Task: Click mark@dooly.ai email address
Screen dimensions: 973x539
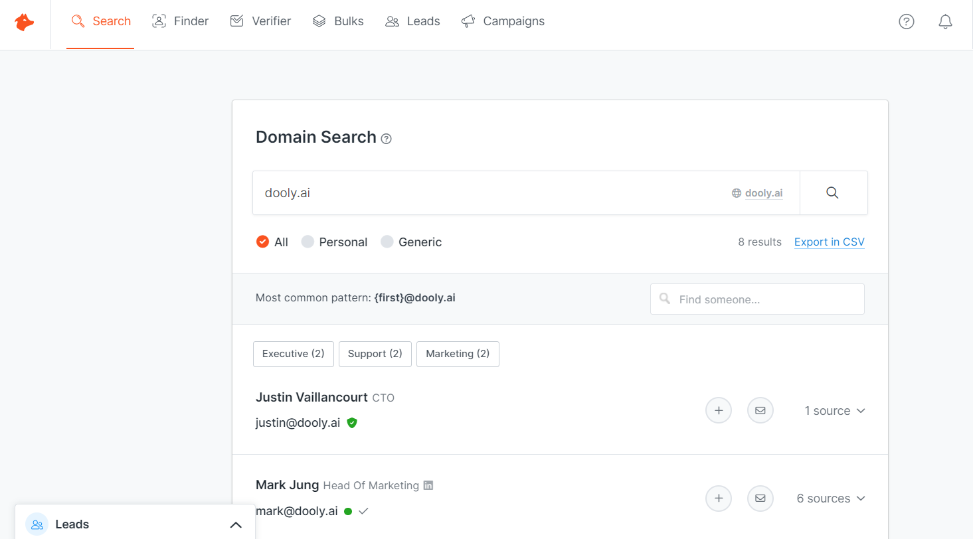Action: click(x=297, y=511)
